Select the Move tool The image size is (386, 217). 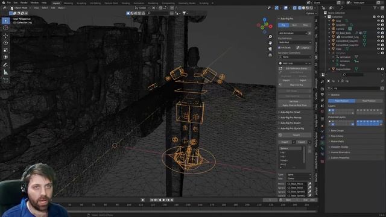[x=5, y=36]
